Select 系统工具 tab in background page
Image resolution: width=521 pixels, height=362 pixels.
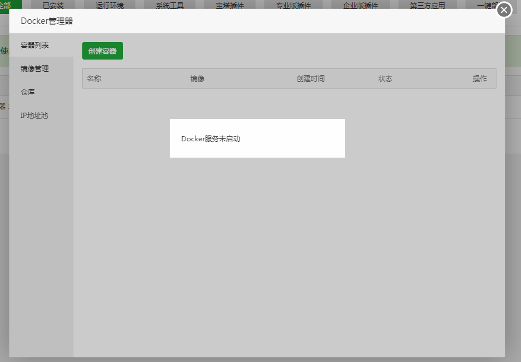[x=170, y=5]
